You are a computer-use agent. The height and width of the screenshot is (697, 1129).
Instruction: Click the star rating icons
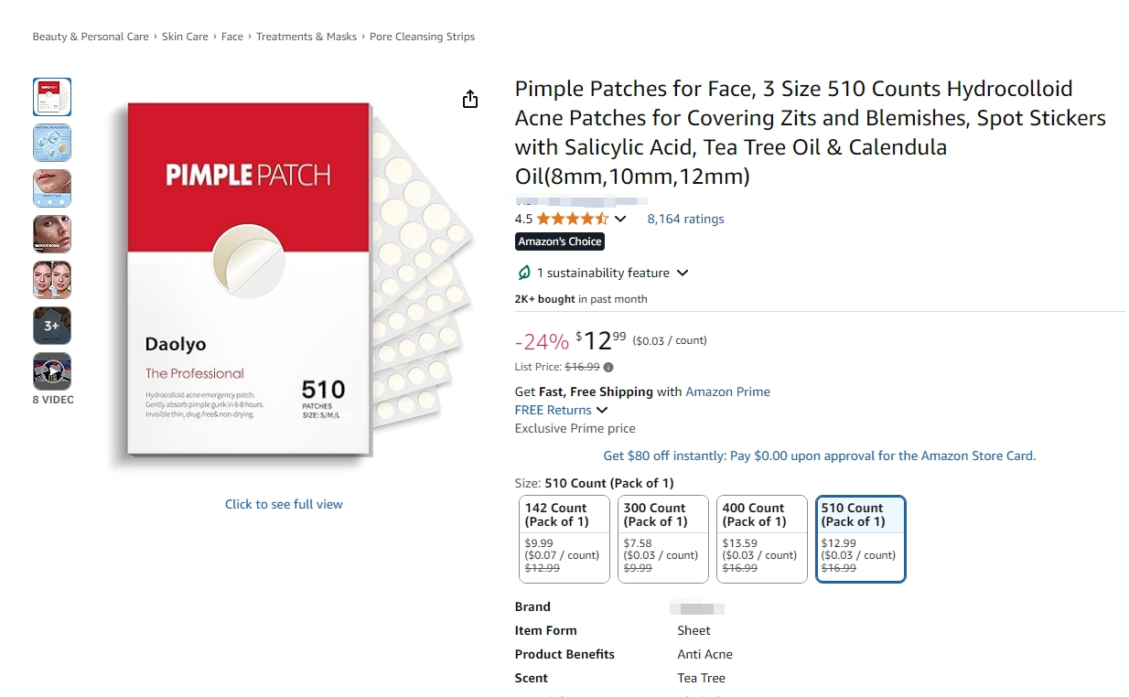pos(572,219)
